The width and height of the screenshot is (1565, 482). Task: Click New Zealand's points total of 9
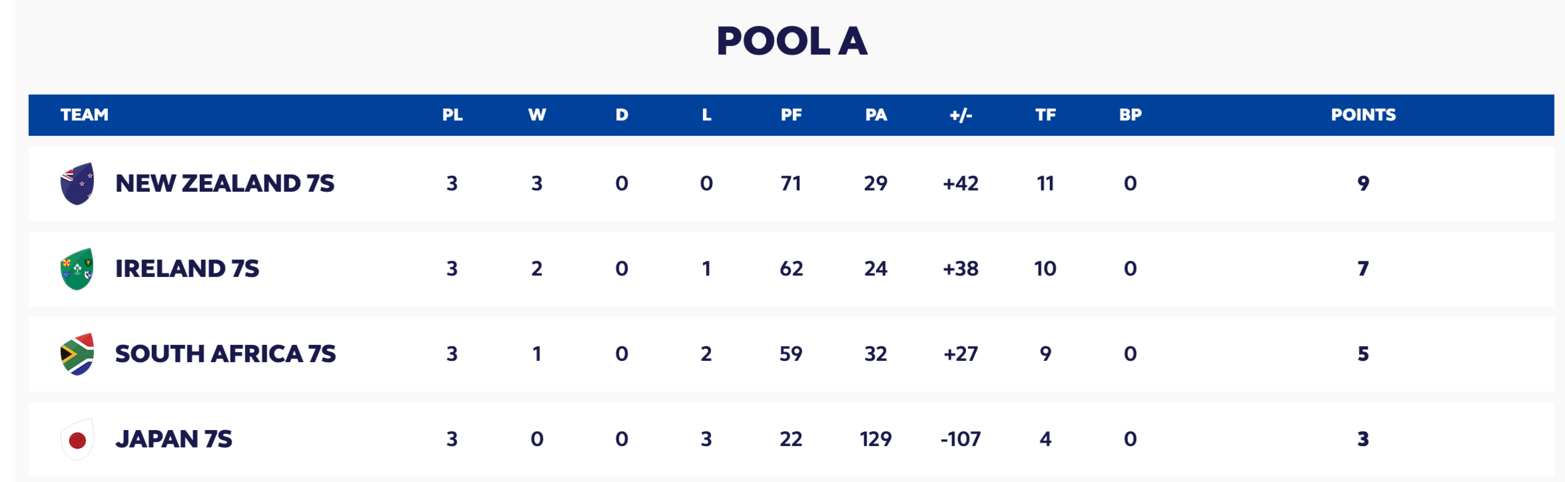(1363, 184)
